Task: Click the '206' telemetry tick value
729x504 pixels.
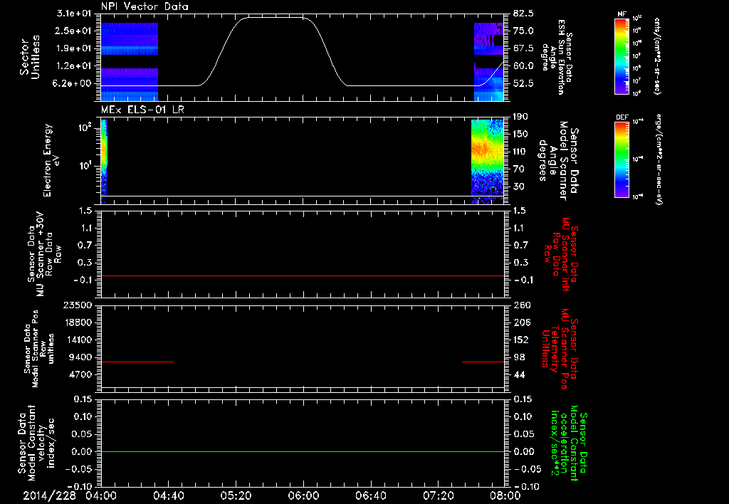Action: (522, 322)
